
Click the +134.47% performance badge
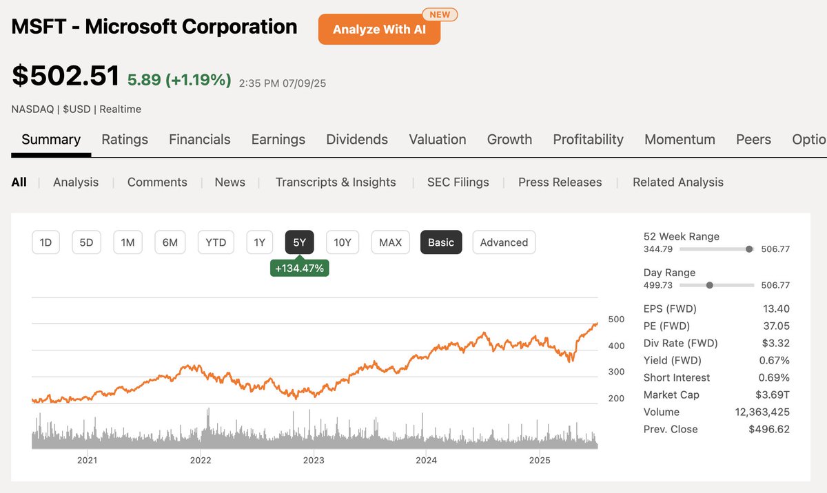click(299, 269)
